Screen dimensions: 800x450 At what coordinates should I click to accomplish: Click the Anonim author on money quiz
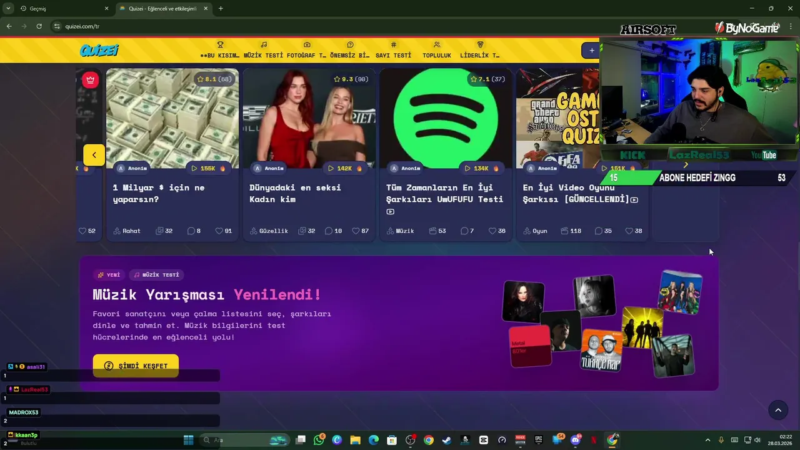(132, 168)
